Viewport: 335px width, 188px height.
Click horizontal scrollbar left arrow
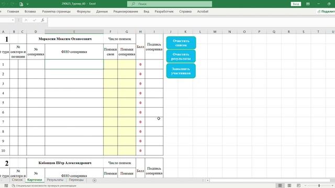207,180
